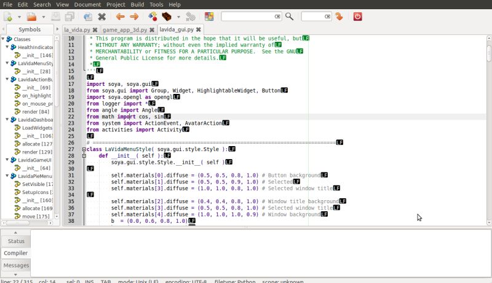Open the Project menu
The width and height of the screenshot is (492, 283).
click(116, 4)
